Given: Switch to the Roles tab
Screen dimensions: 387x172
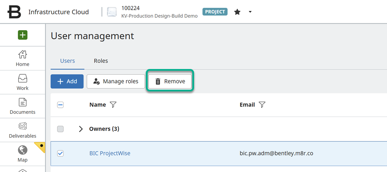Looking at the screenshot, I should pyautogui.click(x=101, y=61).
